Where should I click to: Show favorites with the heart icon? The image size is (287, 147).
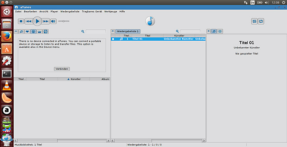27,32
